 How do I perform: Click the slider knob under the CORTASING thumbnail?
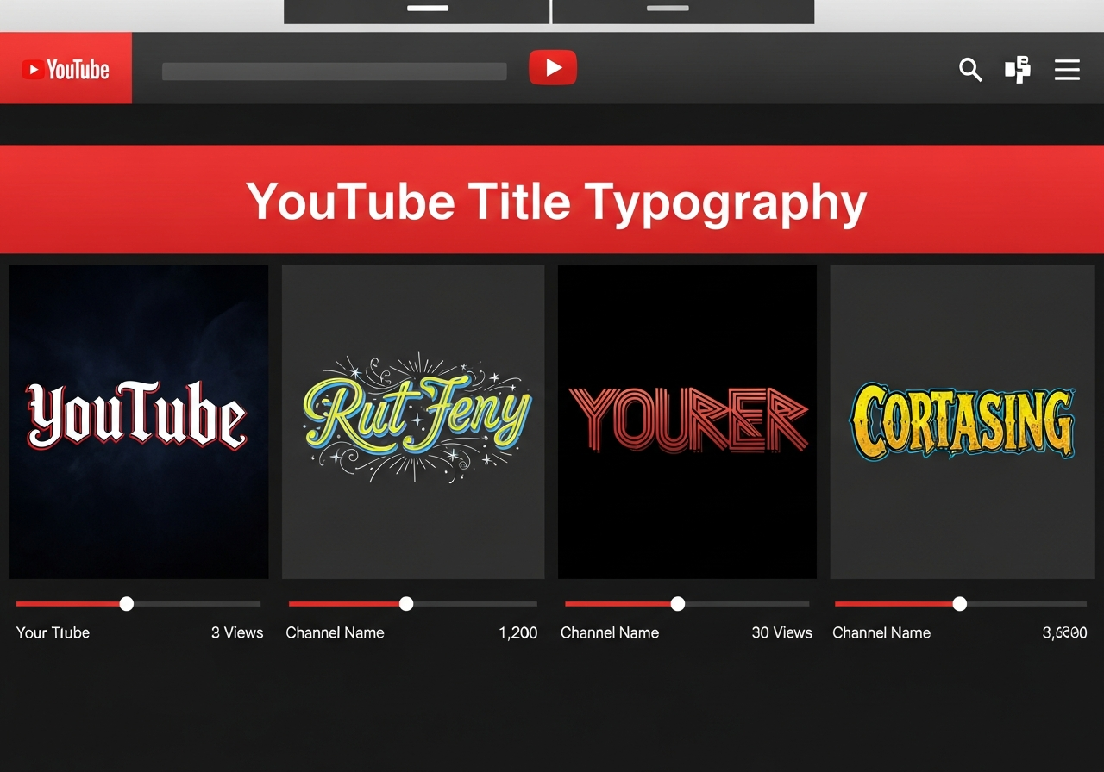[959, 604]
